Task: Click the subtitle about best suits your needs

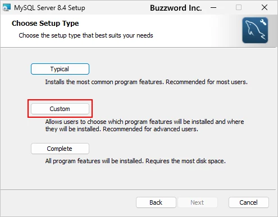Action: point(86,35)
